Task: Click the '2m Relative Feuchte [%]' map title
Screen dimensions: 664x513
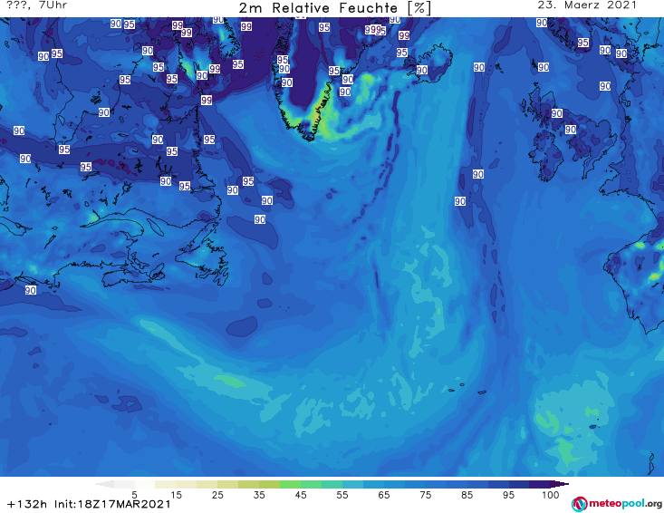Action: 335,8
